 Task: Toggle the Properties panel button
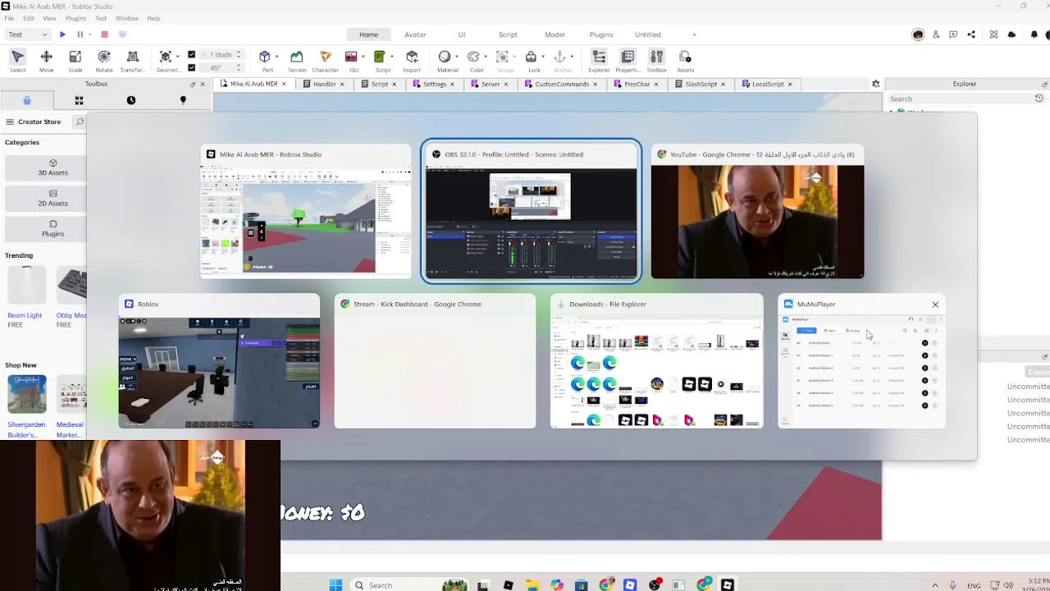628,61
